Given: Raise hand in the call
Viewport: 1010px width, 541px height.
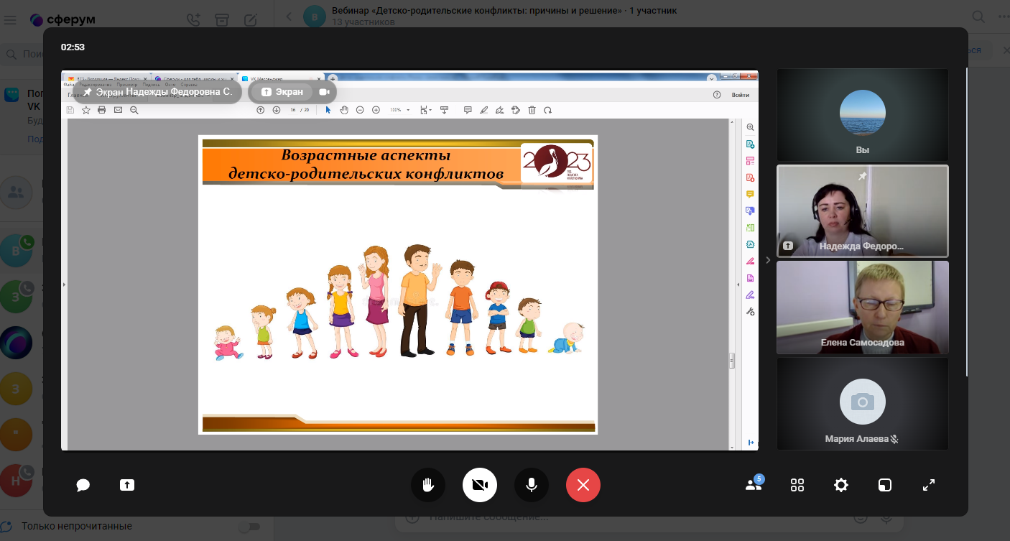Looking at the screenshot, I should click(428, 485).
